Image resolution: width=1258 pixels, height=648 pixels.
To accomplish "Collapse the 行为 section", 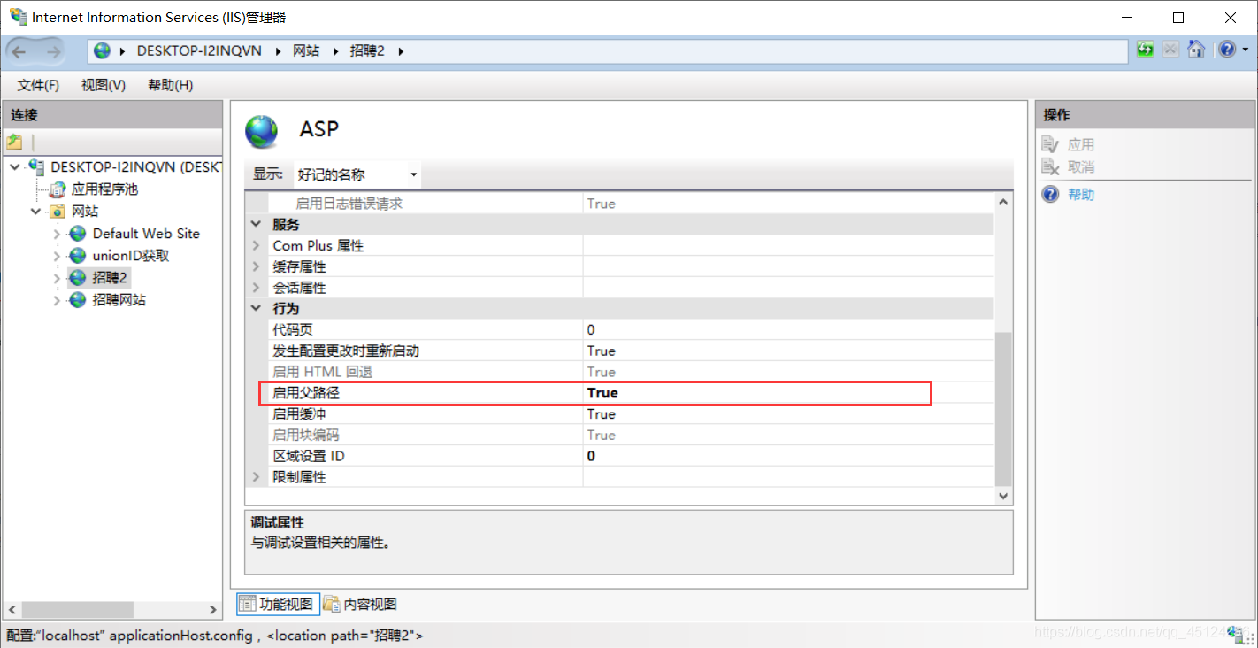I will [x=257, y=308].
